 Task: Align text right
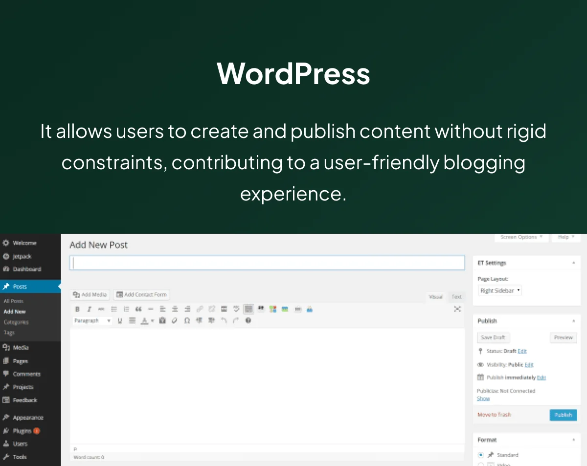187,309
